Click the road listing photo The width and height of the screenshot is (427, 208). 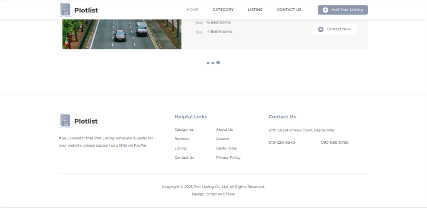coord(122,34)
